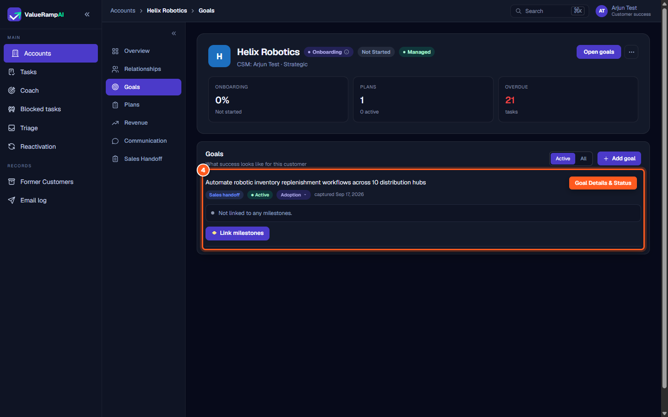668x417 pixels.
Task: Click the Relationships people icon
Action: click(116, 69)
